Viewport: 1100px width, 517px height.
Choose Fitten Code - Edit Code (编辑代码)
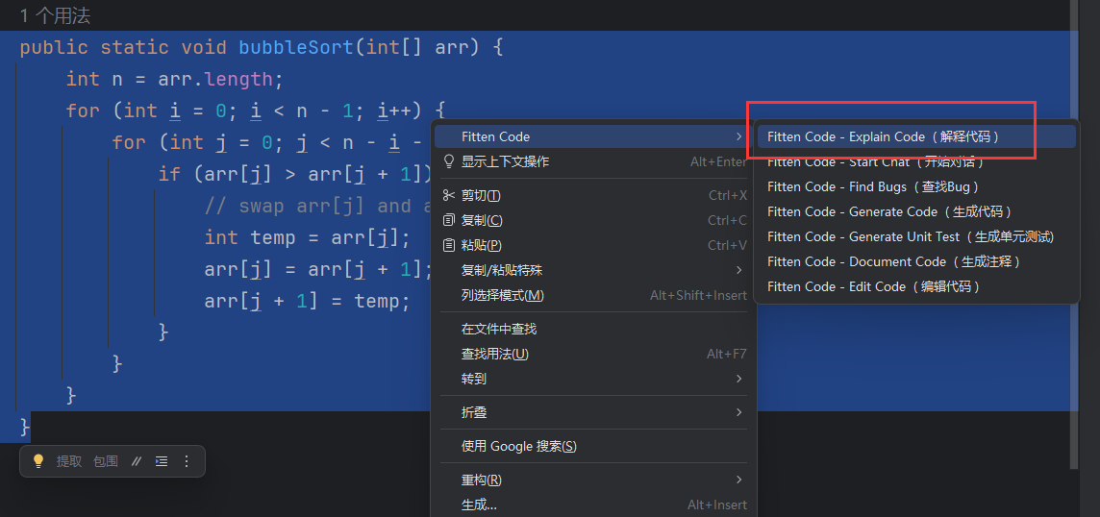916,287
